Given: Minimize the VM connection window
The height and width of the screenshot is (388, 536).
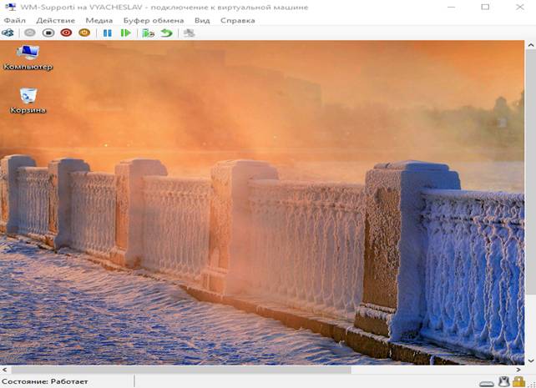Looking at the screenshot, I should pyautogui.click(x=451, y=8).
